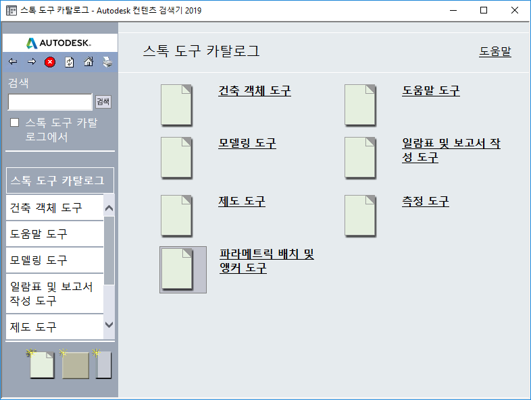The image size is (531, 400).
Task: Click the sidebar list scroll down arrow
Action: (109, 325)
